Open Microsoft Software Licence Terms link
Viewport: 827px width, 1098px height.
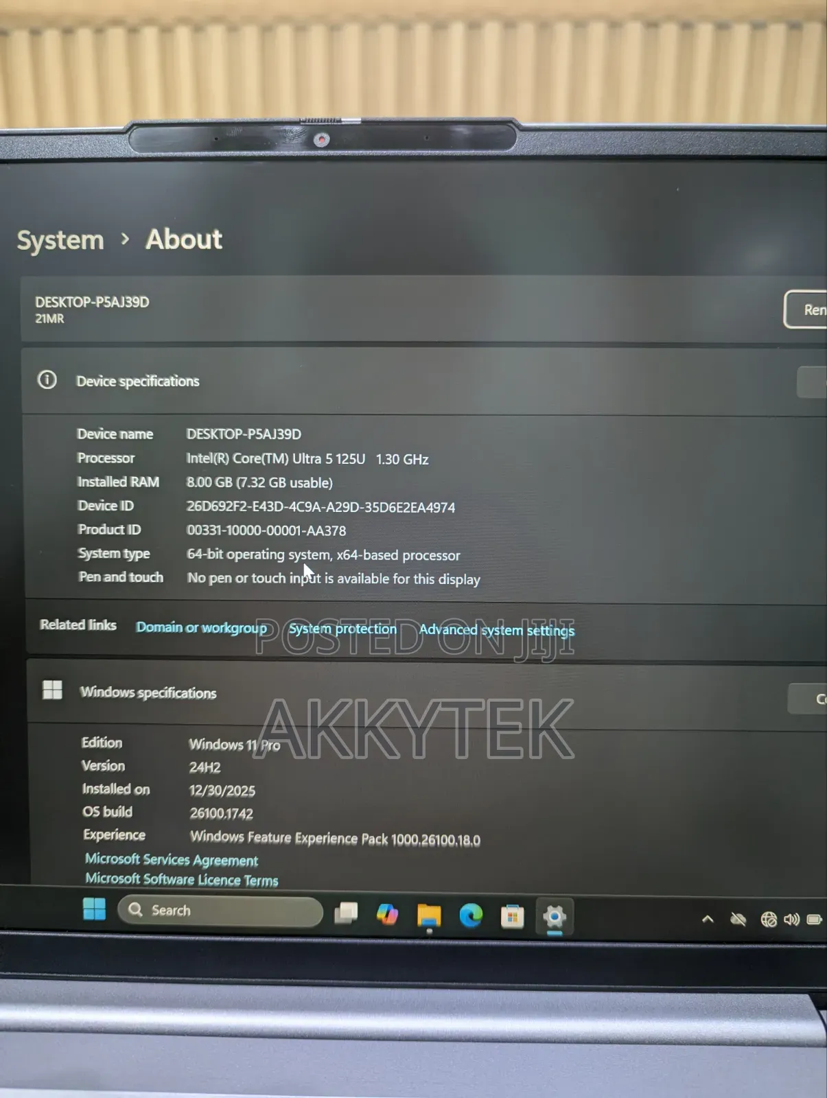tap(182, 879)
